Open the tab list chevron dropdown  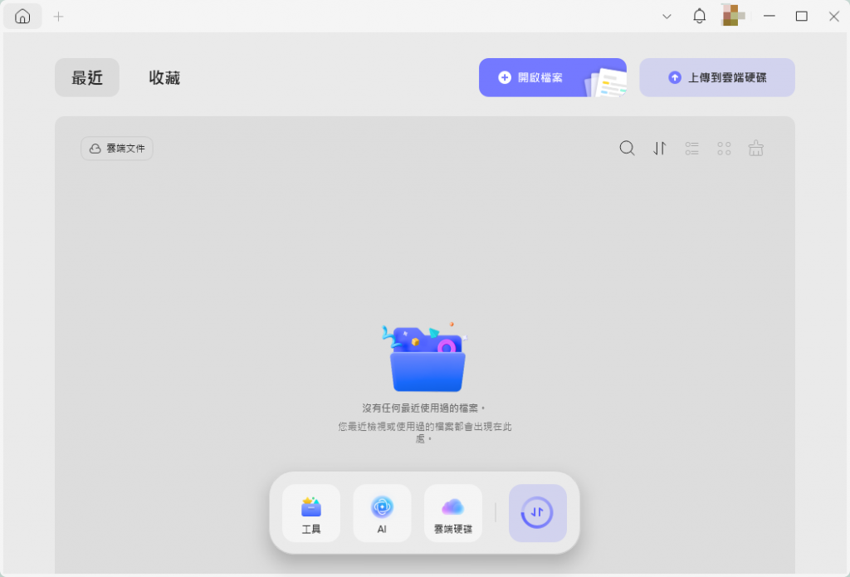pos(667,16)
